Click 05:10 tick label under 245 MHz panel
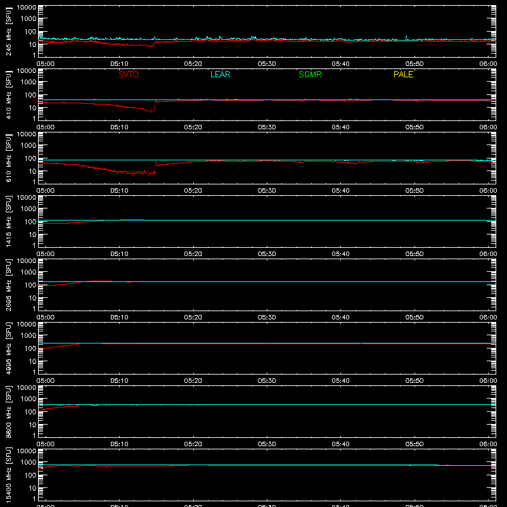The height and width of the screenshot is (507, 507). (119, 64)
